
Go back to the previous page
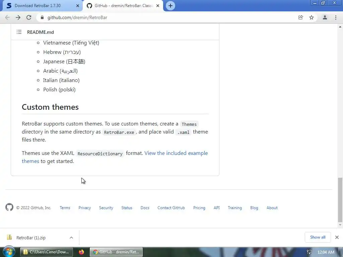(x=7, y=17)
